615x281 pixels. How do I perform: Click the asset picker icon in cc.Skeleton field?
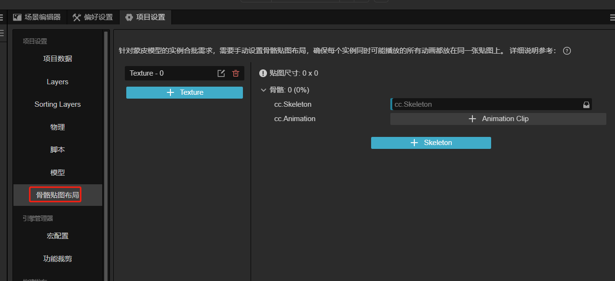pos(586,105)
